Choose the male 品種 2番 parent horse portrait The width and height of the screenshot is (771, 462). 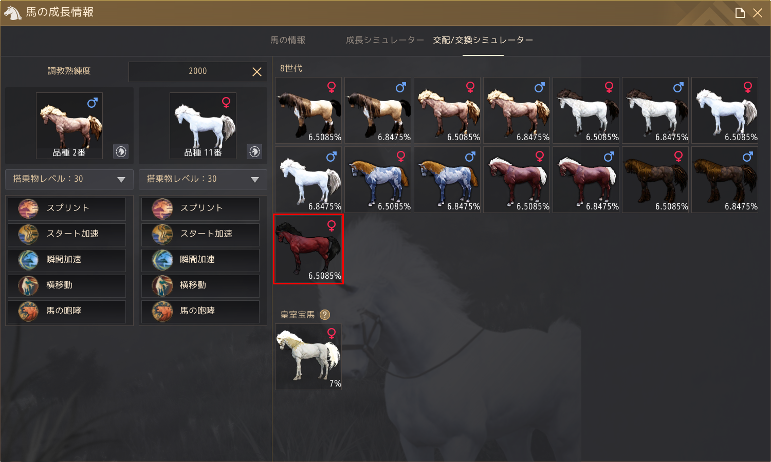click(x=69, y=126)
